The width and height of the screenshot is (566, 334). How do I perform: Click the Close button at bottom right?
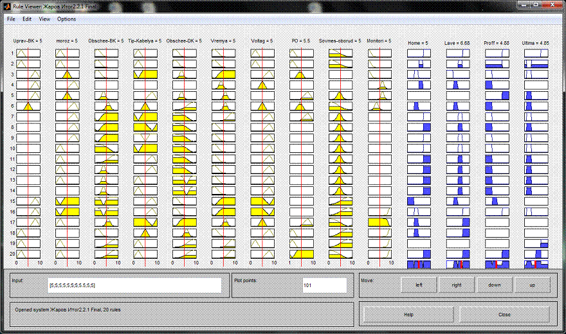pyautogui.click(x=504, y=315)
